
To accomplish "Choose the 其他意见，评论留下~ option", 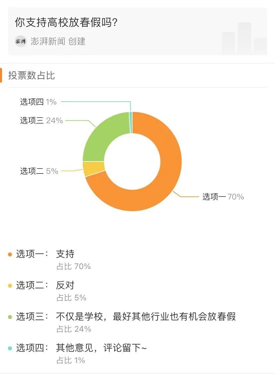I will click(x=101, y=348).
